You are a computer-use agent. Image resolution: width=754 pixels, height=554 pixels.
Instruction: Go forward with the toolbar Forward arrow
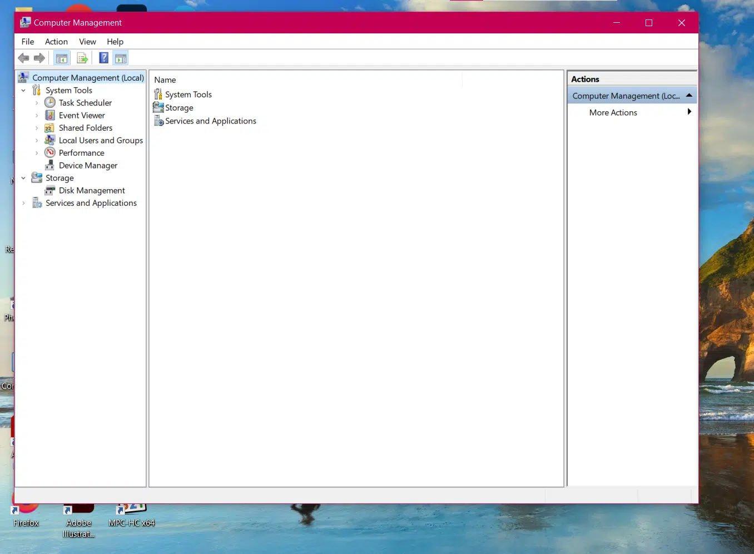[x=39, y=58]
